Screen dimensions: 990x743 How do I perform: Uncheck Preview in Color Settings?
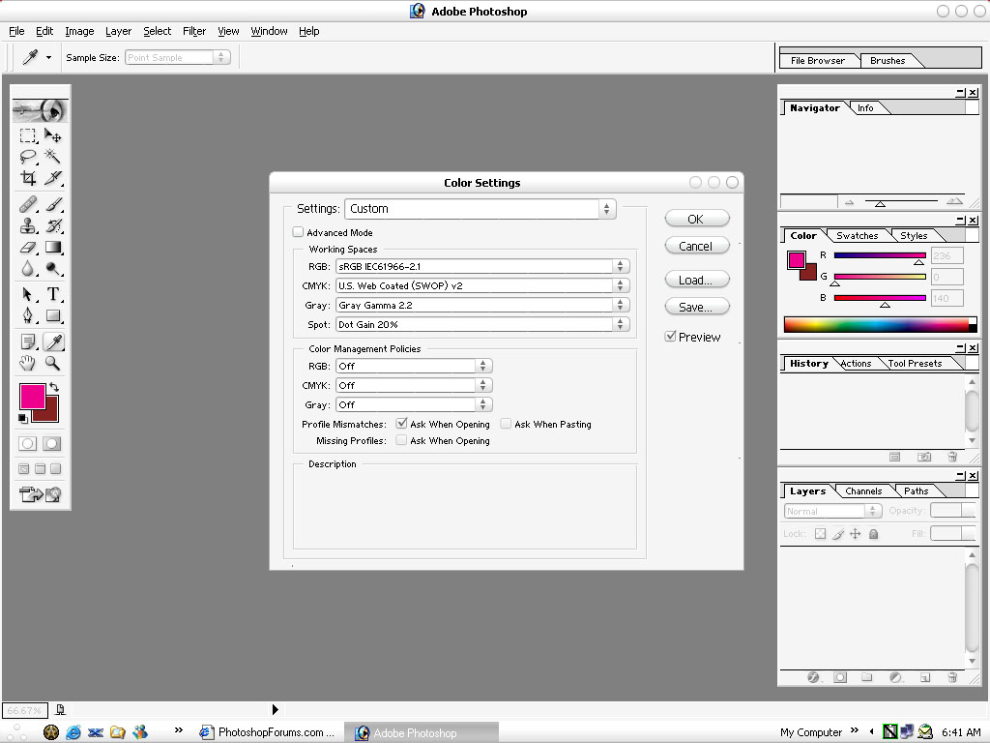[670, 337]
